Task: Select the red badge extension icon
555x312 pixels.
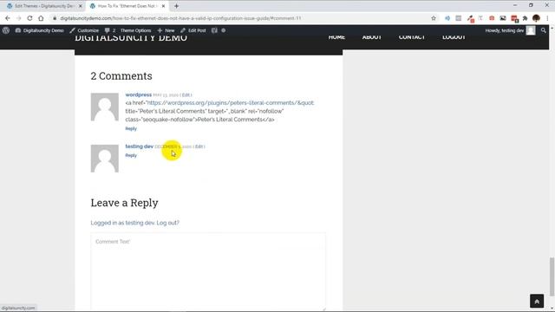Action: point(514,18)
